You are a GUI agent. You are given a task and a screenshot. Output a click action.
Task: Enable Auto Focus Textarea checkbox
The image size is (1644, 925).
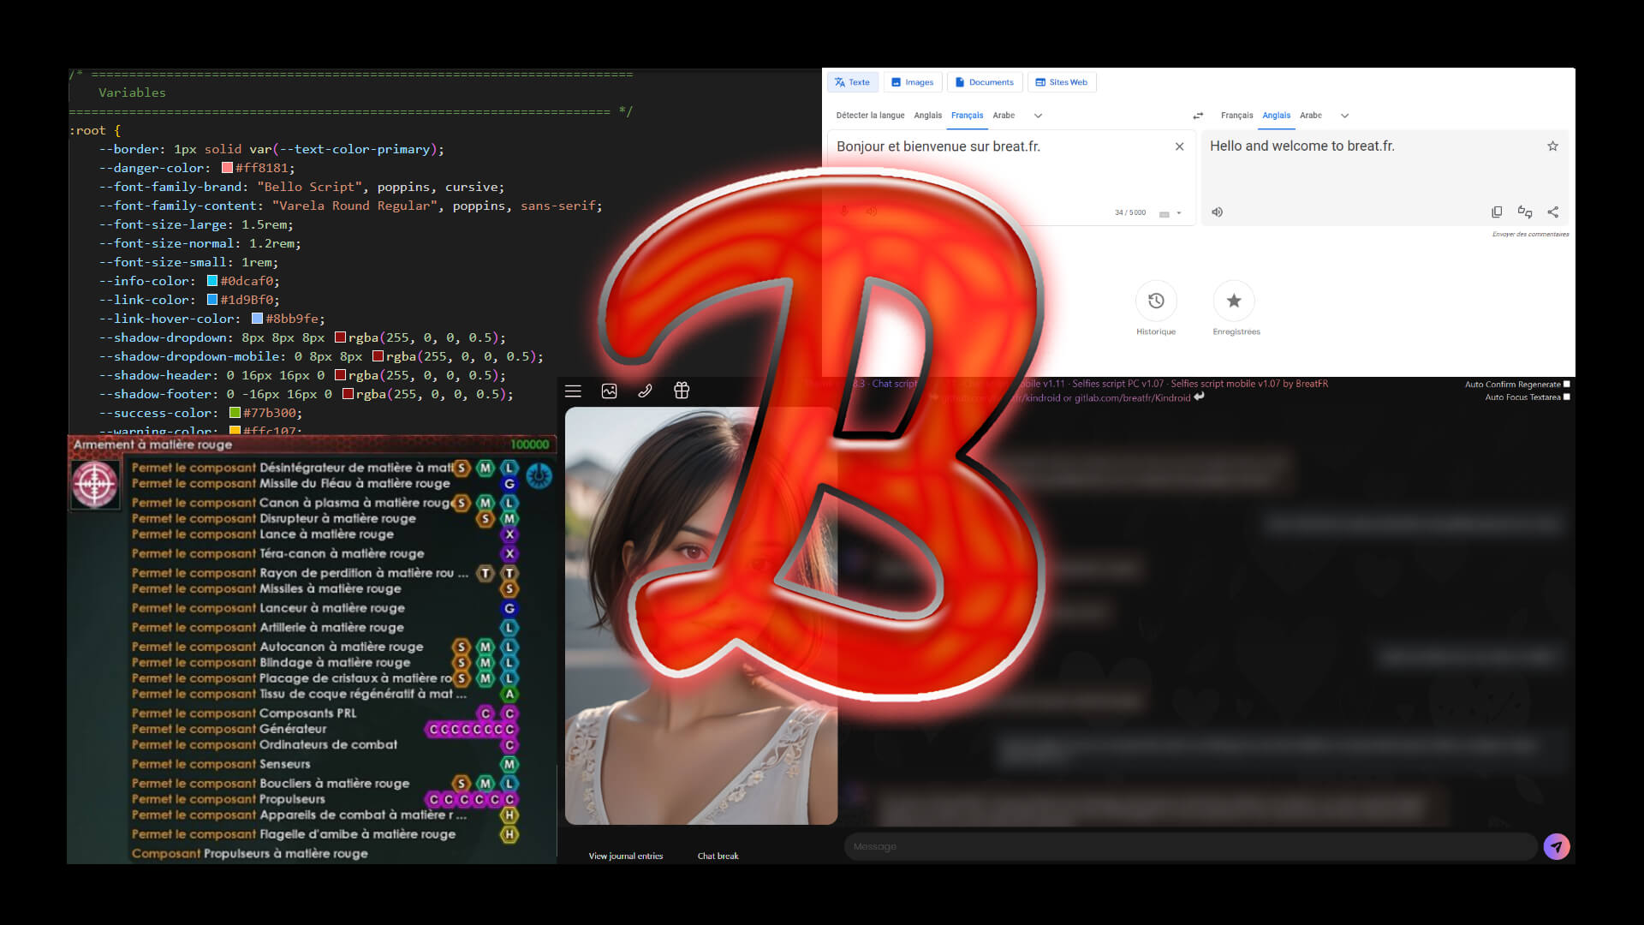tap(1566, 397)
